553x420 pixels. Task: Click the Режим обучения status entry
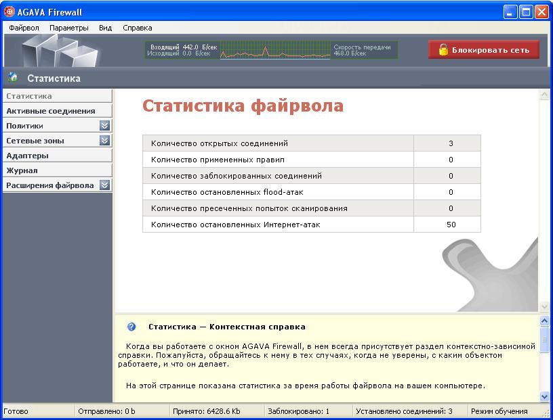499,411
